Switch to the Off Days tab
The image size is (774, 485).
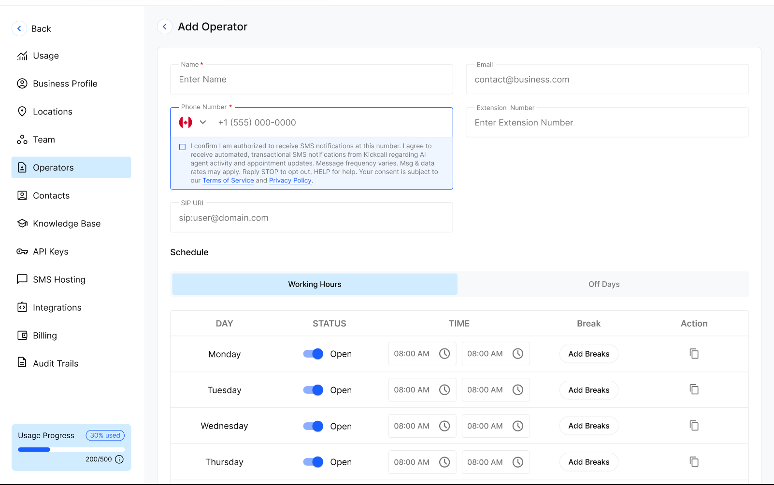click(604, 284)
